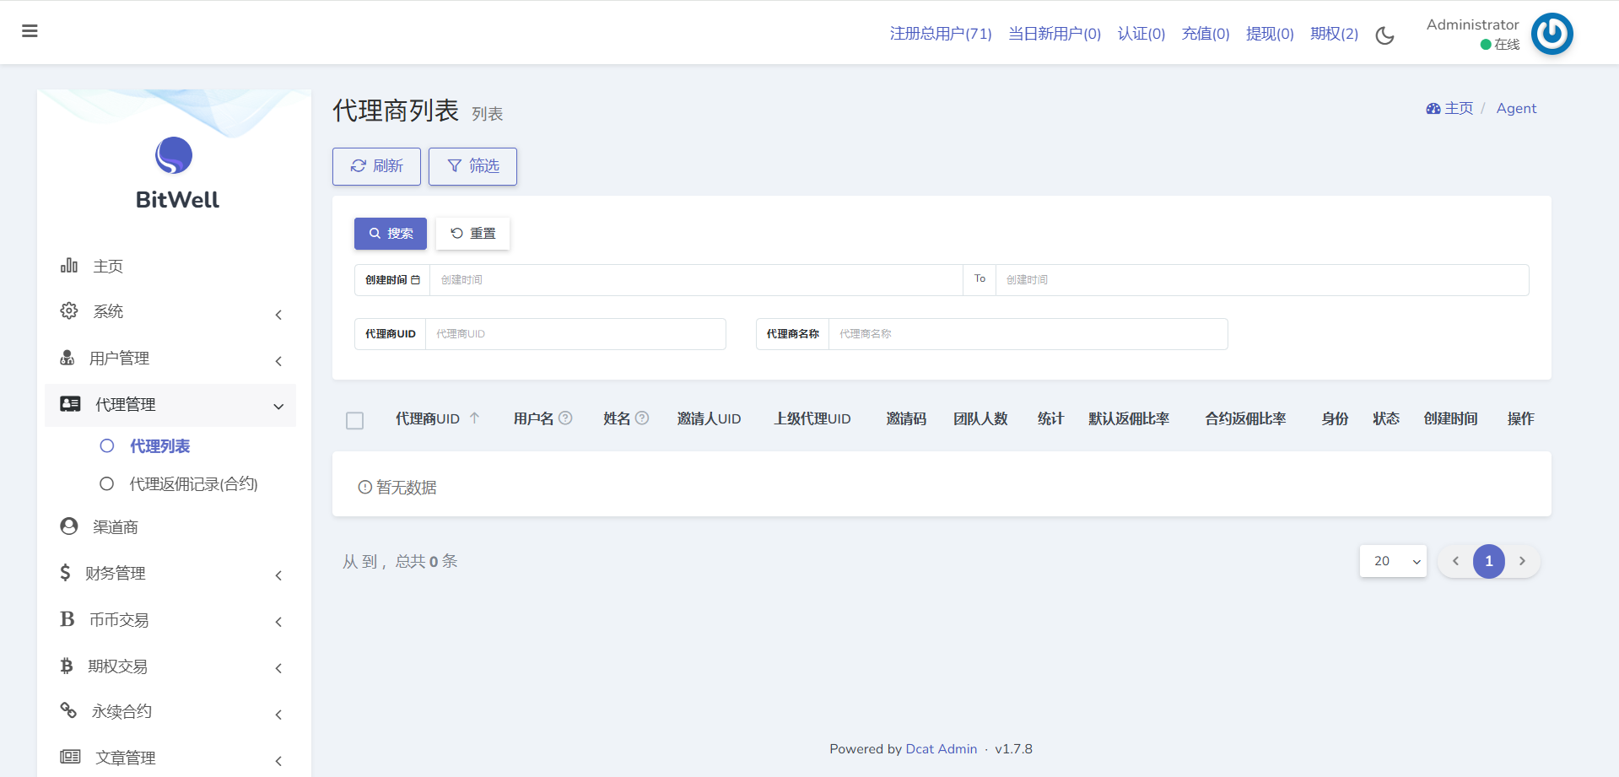Click the Administrator power avatar icon
This screenshot has width=1619, height=777.
1552,34
